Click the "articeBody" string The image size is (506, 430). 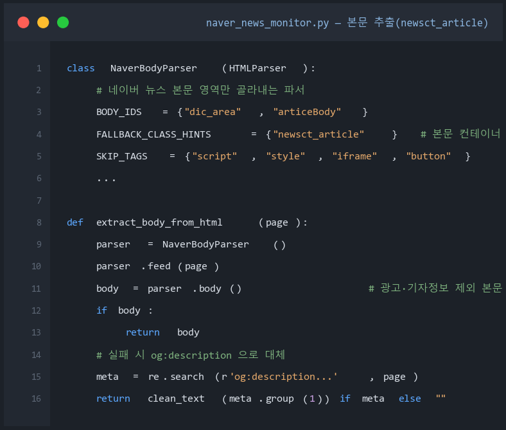pos(307,112)
